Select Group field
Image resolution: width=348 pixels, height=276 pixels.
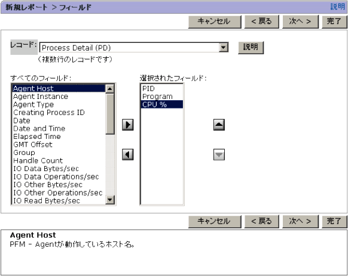point(59,153)
